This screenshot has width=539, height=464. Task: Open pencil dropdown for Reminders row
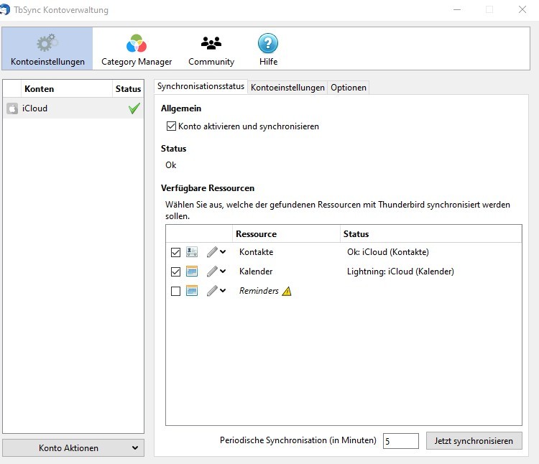[x=216, y=291]
